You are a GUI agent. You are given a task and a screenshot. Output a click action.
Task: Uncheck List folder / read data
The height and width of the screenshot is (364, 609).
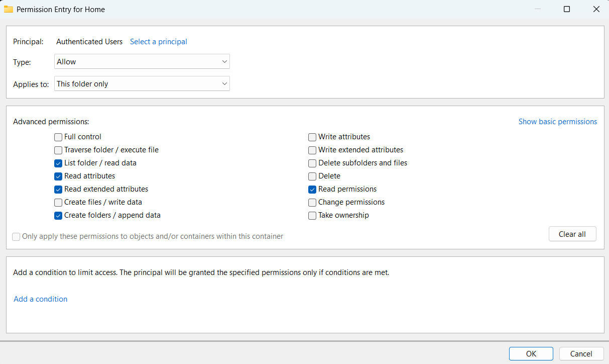coord(58,163)
